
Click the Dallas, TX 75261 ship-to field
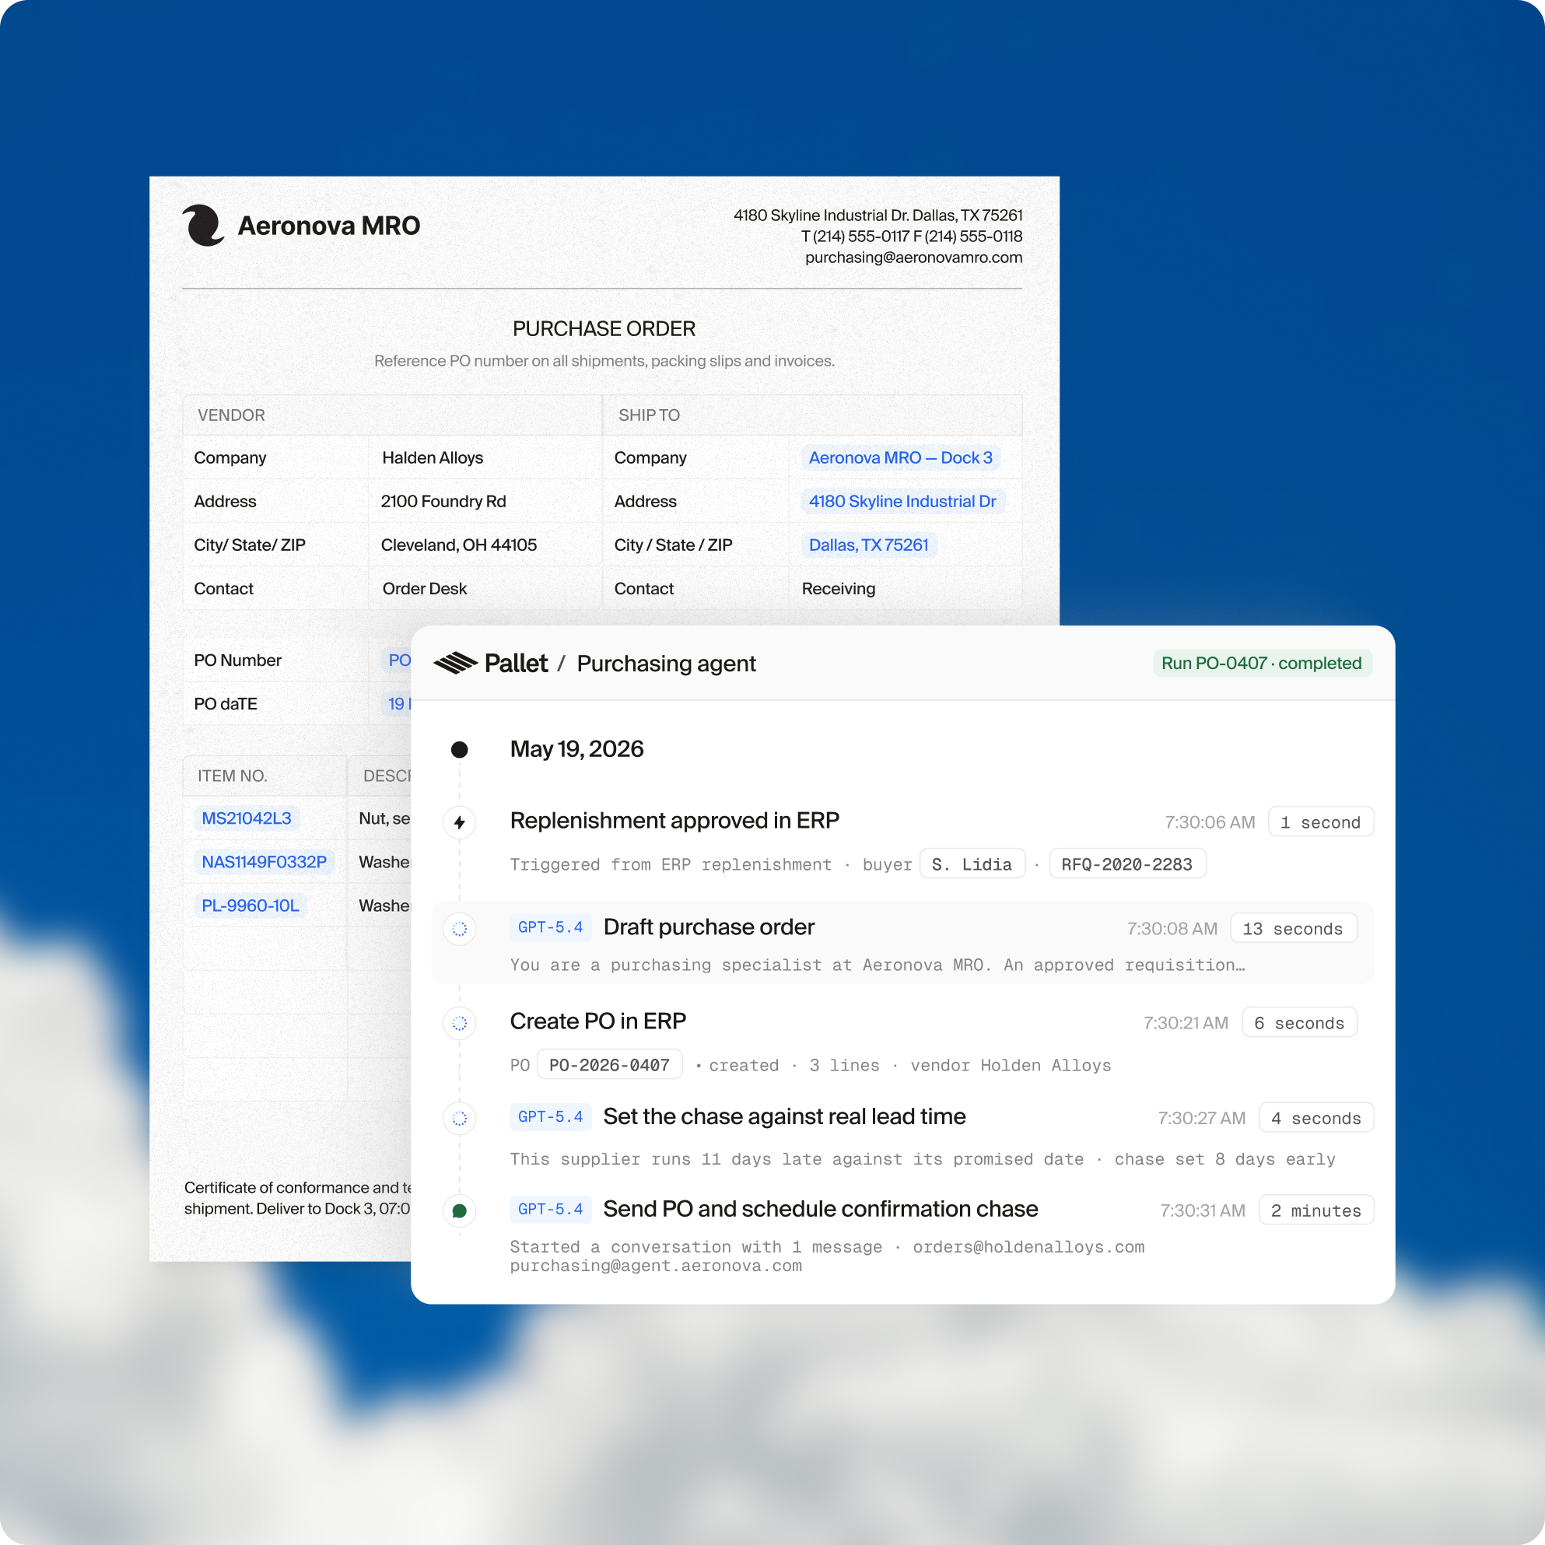pyautogui.click(x=868, y=545)
